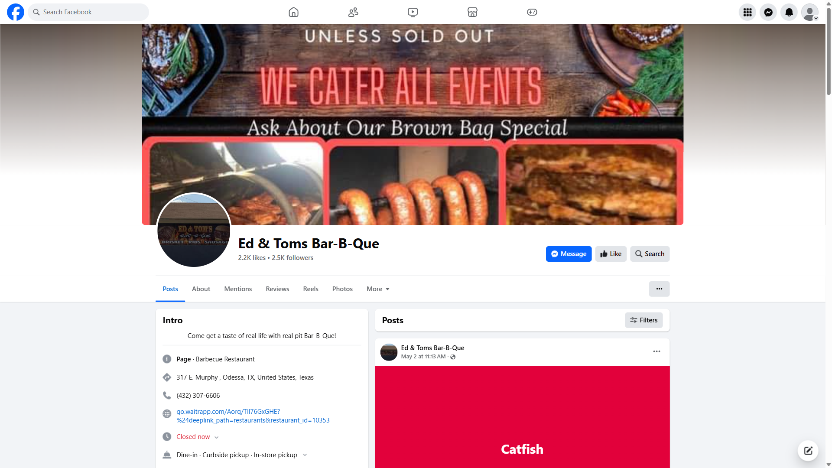The image size is (832, 468).
Task: Open the Messenger icon in header
Action: click(x=768, y=12)
